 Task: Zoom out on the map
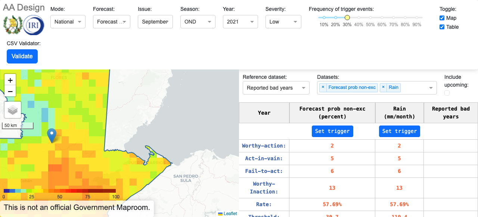(x=10, y=91)
